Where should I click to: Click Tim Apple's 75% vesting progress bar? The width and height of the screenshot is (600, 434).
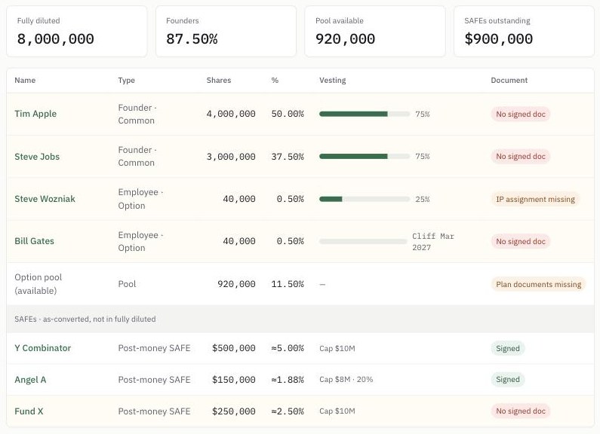pyautogui.click(x=365, y=114)
